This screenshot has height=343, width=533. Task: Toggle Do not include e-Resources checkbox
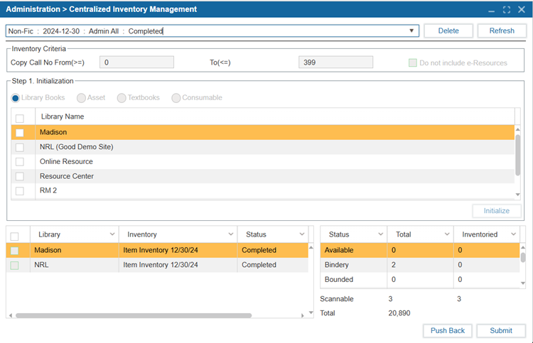(413, 62)
